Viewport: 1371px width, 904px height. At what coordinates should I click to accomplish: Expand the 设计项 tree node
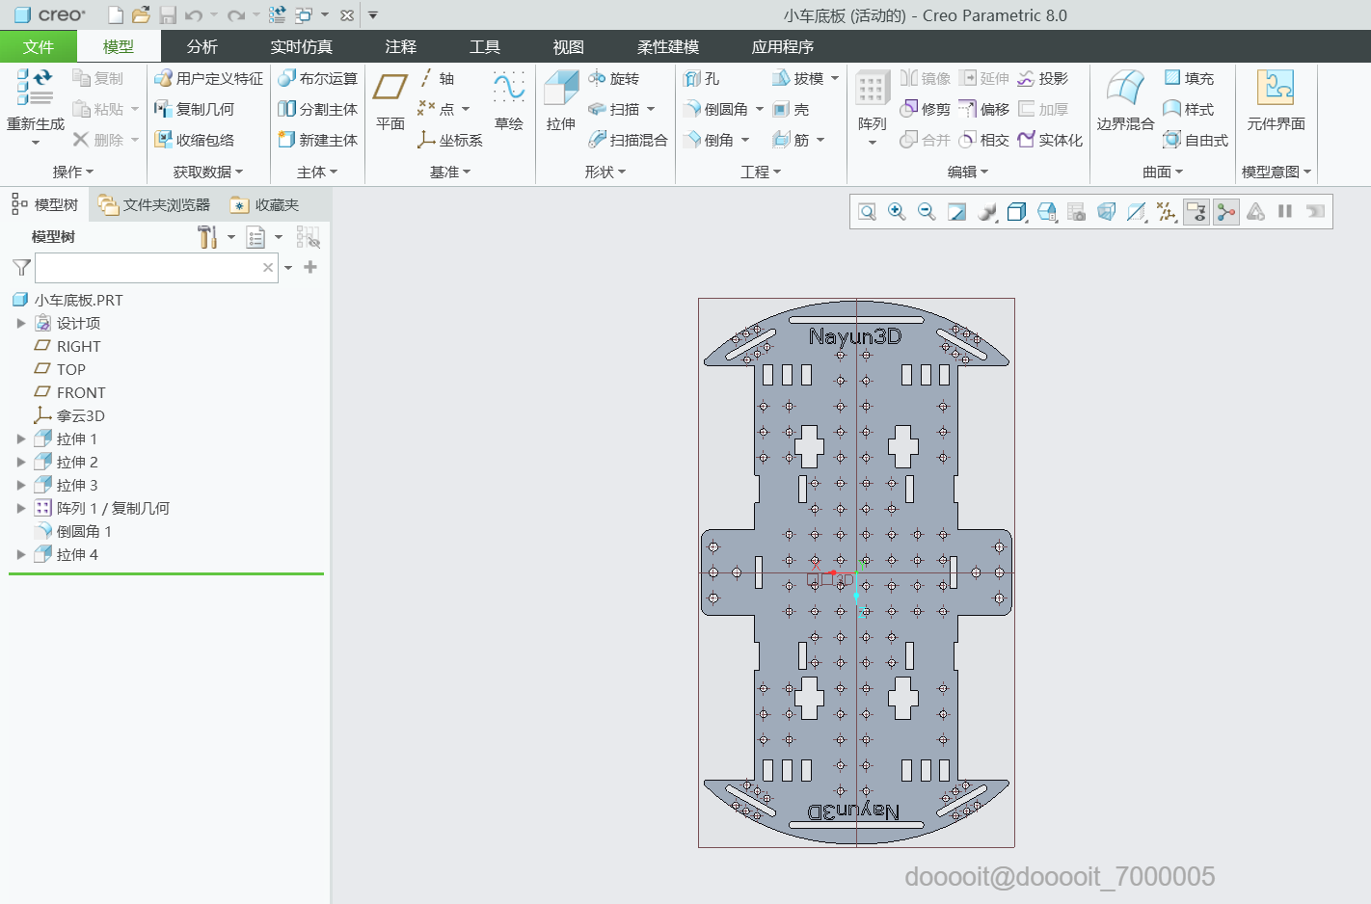click(21, 324)
